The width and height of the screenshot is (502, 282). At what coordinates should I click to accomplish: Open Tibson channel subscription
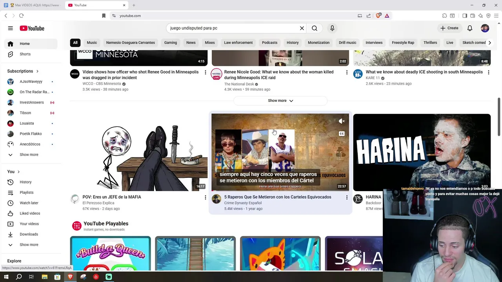tap(31, 113)
